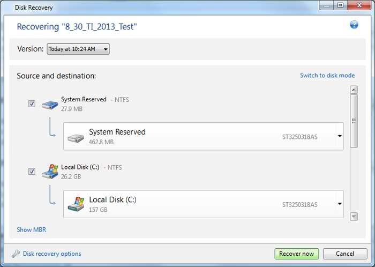Close the Disk Recovery window
375x267 pixels.
coord(359,5)
